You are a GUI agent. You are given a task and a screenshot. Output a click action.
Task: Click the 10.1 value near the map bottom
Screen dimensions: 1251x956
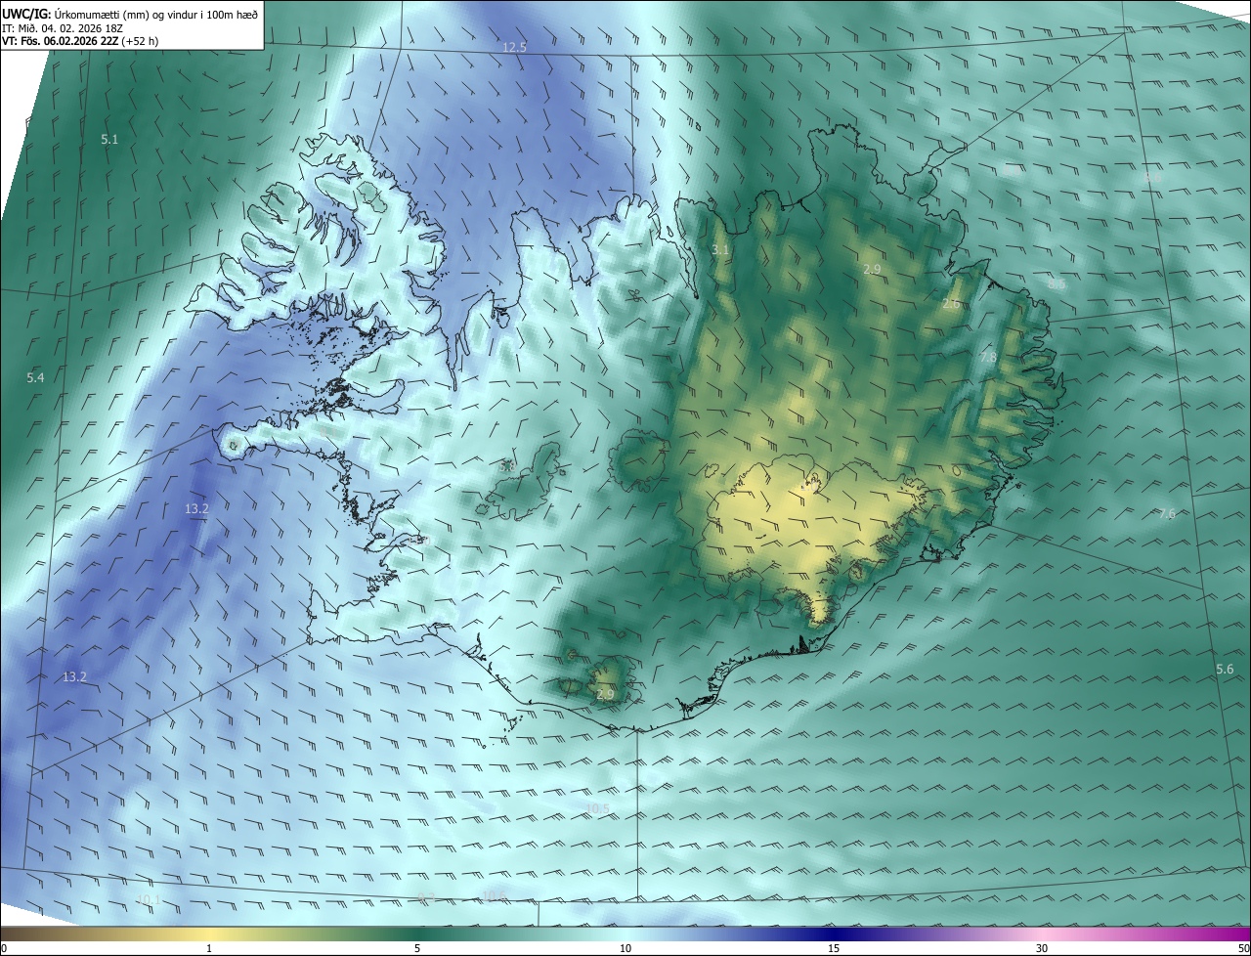149,899
